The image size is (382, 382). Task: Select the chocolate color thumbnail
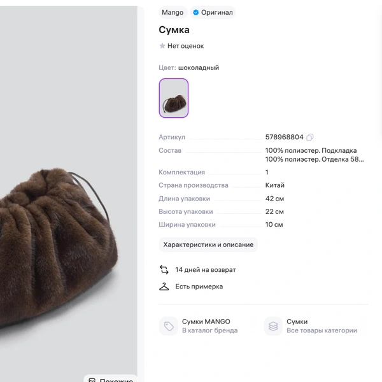coord(174,98)
